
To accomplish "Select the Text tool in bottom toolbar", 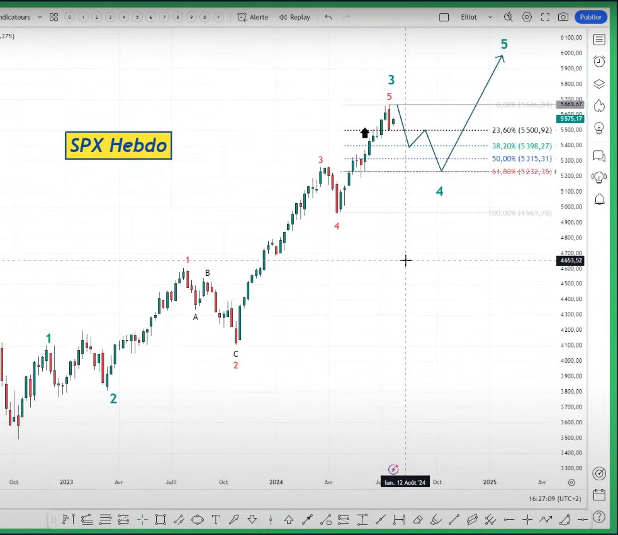I will point(216,519).
